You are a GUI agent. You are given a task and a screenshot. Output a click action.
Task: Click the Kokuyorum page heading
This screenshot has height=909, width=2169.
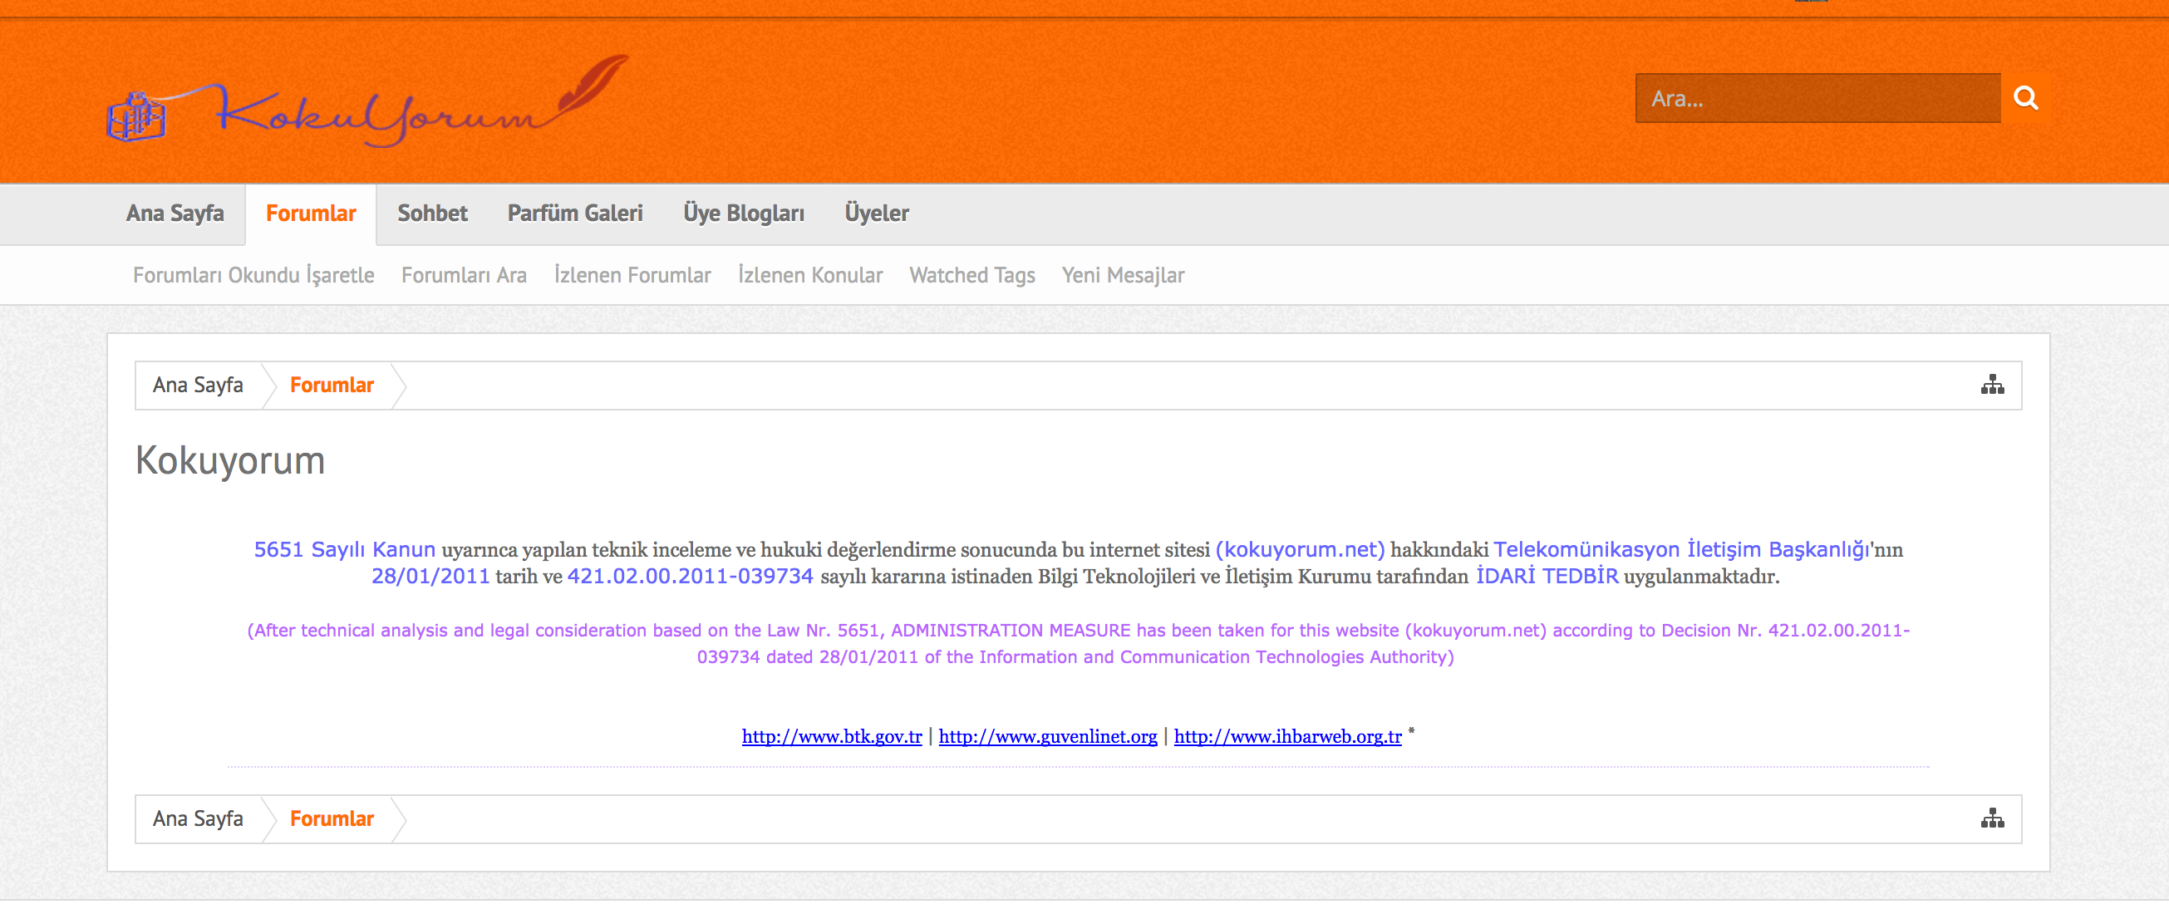click(230, 461)
